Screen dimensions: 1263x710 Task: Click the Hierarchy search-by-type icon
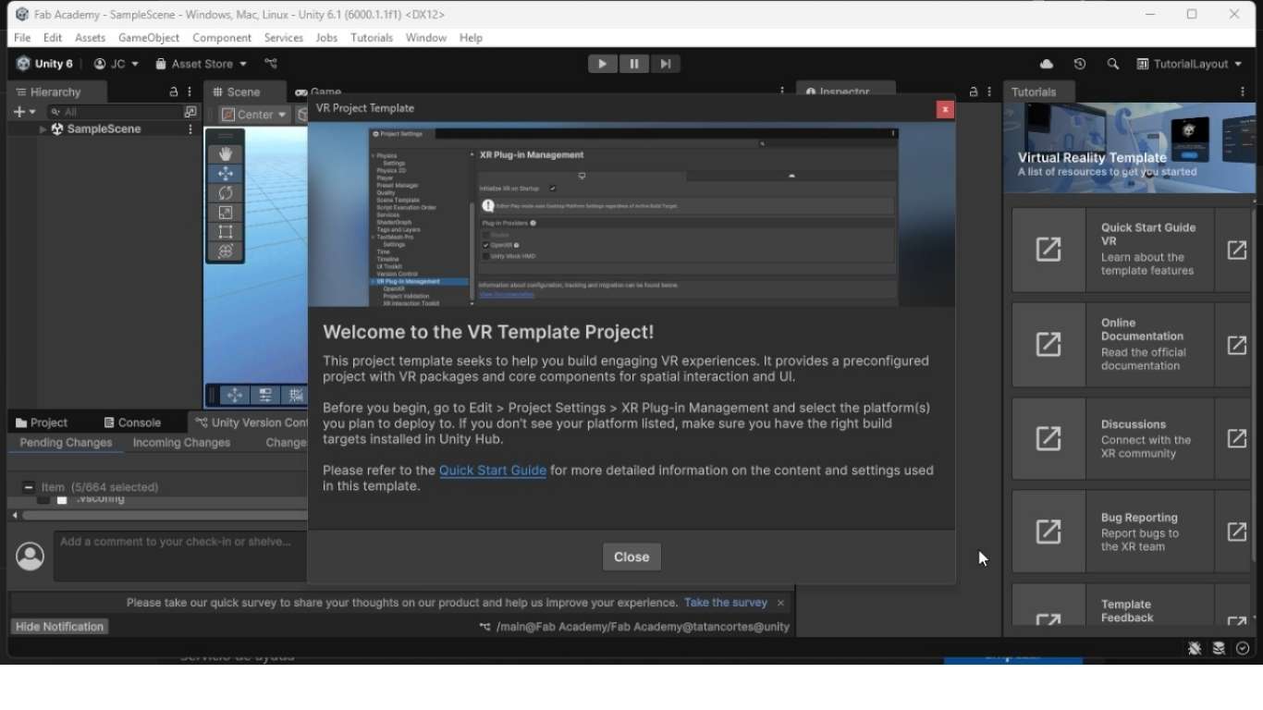click(190, 112)
